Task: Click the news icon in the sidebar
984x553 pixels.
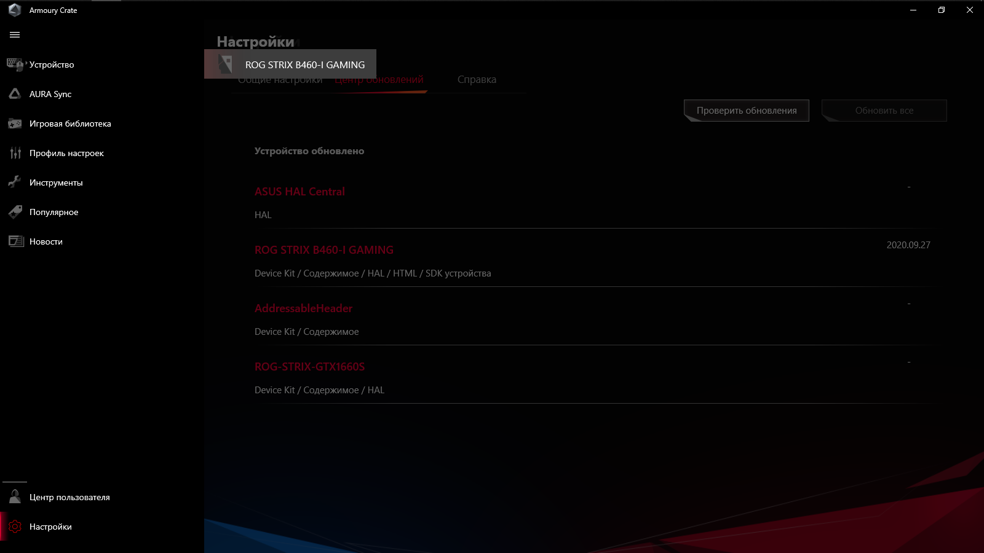Action: pos(15,241)
